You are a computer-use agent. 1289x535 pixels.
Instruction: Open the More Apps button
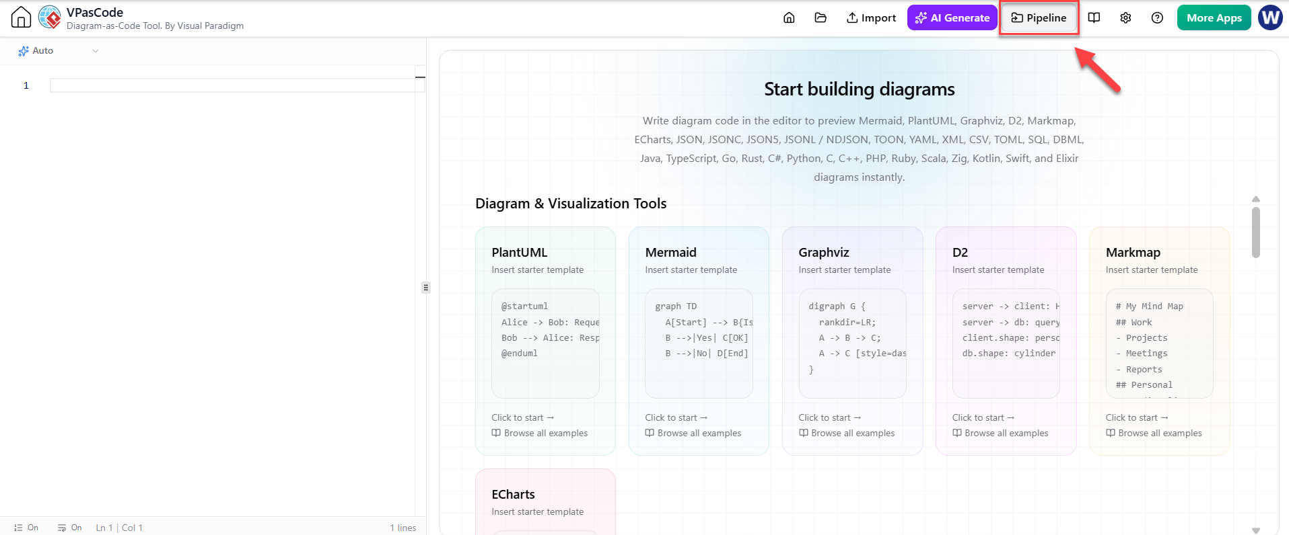[x=1214, y=17]
